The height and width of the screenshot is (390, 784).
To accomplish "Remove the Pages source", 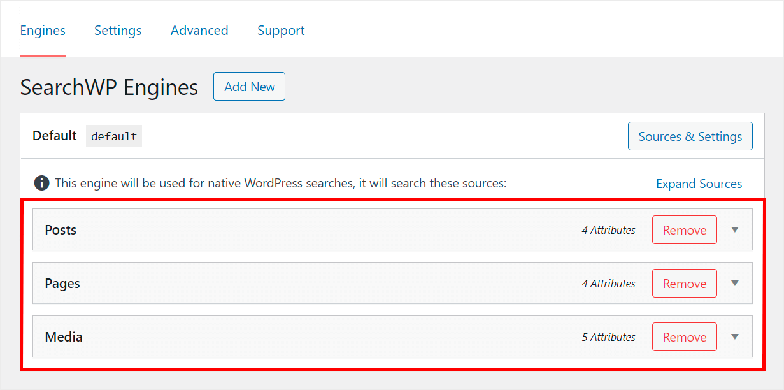I will [x=685, y=284].
